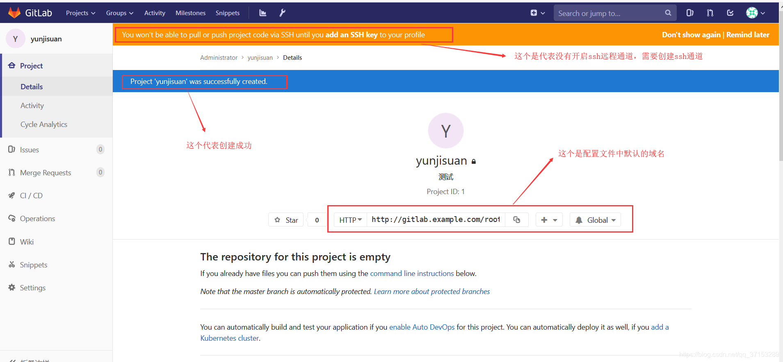Click the star count 0 badge

(317, 220)
